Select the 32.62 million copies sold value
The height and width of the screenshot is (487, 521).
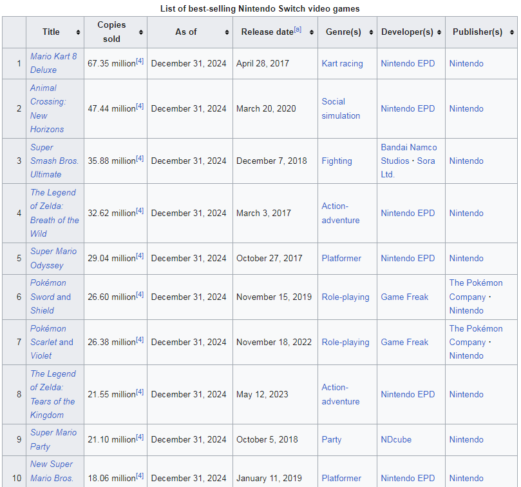click(x=111, y=213)
